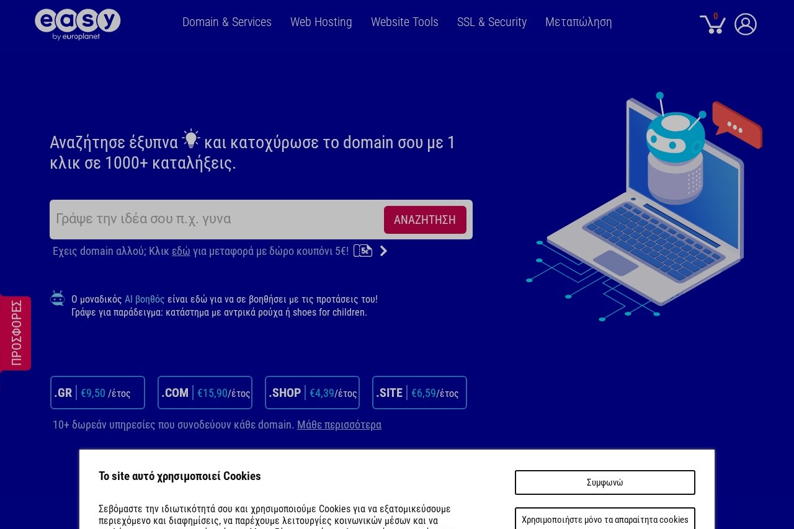Expand the SSL & Security menu
794x529 pixels.
coord(491,22)
